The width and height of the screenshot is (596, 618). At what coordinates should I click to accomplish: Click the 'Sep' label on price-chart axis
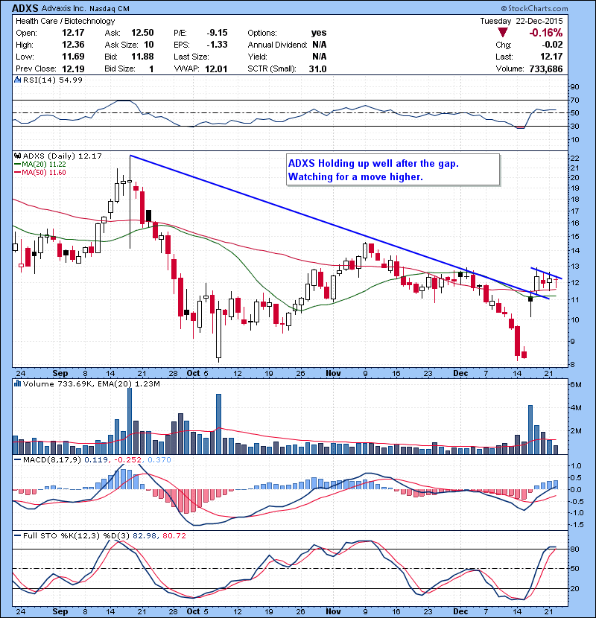coord(60,373)
